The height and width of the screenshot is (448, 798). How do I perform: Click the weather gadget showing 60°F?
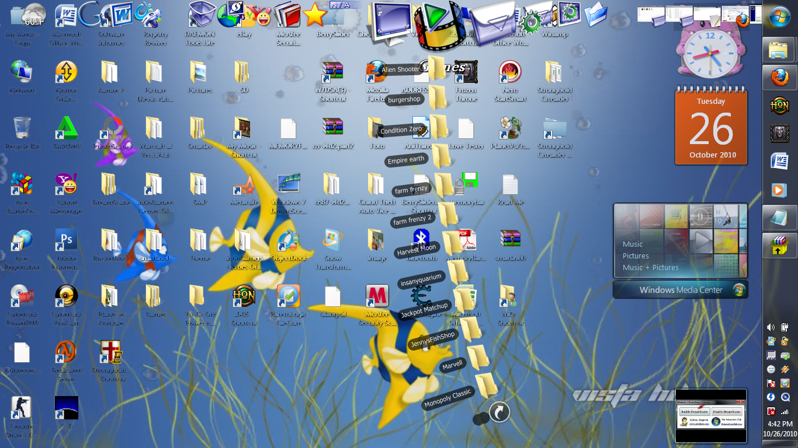point(29,15)
